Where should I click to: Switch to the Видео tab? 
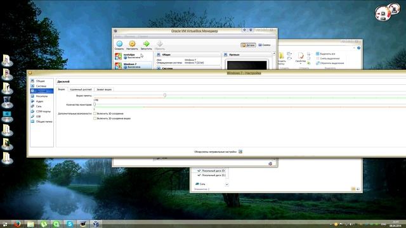[62, 89]
